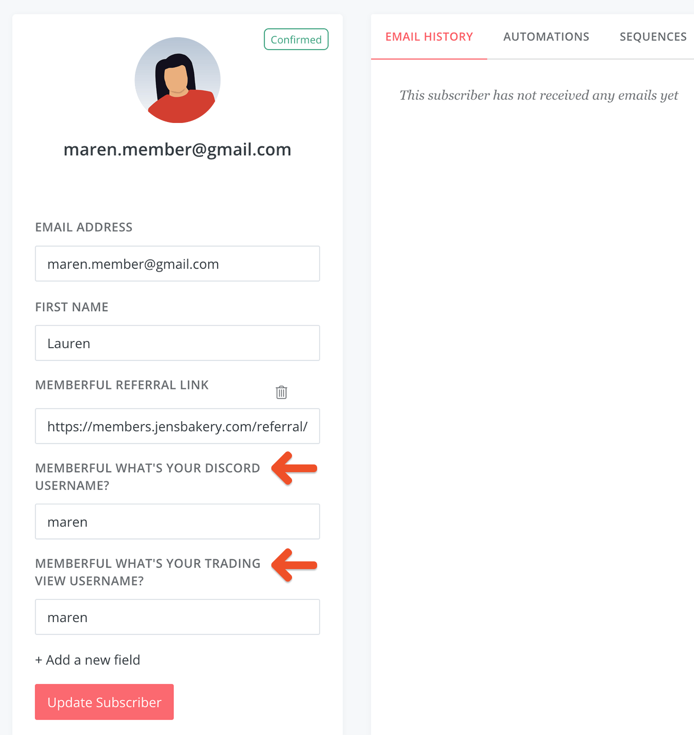Click the Email Address label text
The width and height of the screenshot is (694, 735).
pos(84,227)
